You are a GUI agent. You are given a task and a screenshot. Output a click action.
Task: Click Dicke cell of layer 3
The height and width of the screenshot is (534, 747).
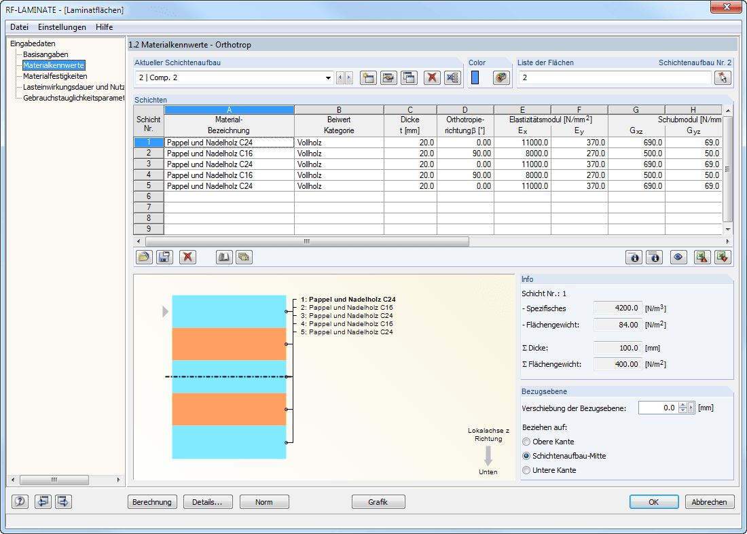click(410, 164)
